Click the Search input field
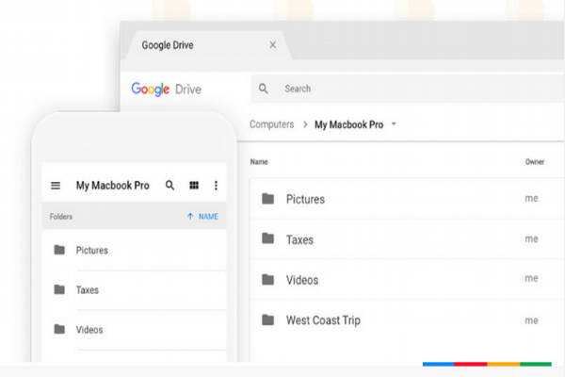This screenshot has height=377, width=565. click(x=407, y=89)
